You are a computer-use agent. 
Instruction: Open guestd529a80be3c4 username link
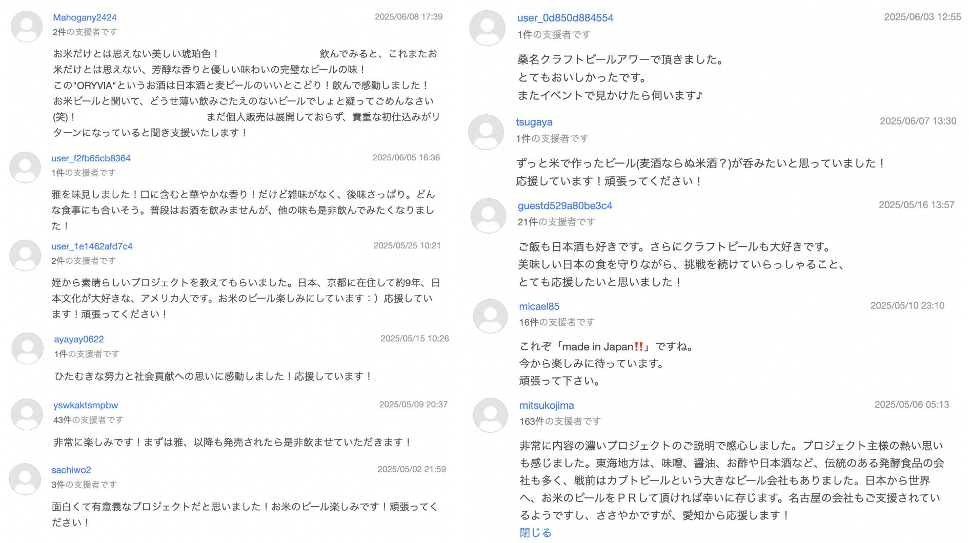pos(565,206)
